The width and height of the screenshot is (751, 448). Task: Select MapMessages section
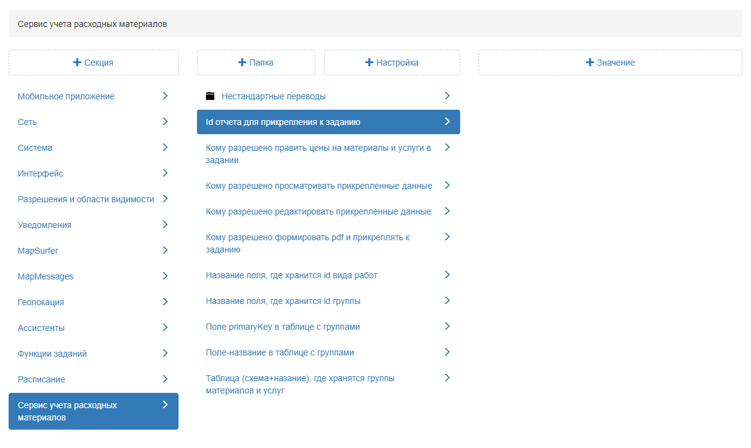click(93, 276)
